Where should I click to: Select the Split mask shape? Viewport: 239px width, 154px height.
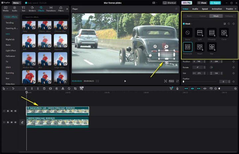point(200,33)
